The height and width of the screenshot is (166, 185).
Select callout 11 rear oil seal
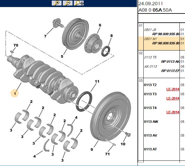(x=97, y=81)
